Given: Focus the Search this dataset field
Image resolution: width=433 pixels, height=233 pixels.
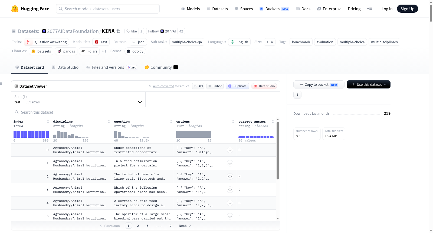Looking at the screenshot, I should point(146,112).
